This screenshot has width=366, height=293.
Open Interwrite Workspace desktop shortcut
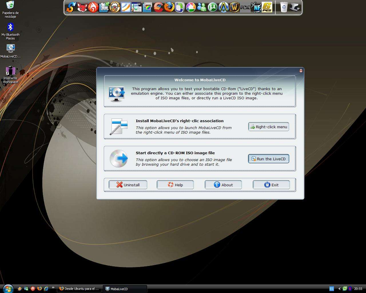click(x=10, y=75)
